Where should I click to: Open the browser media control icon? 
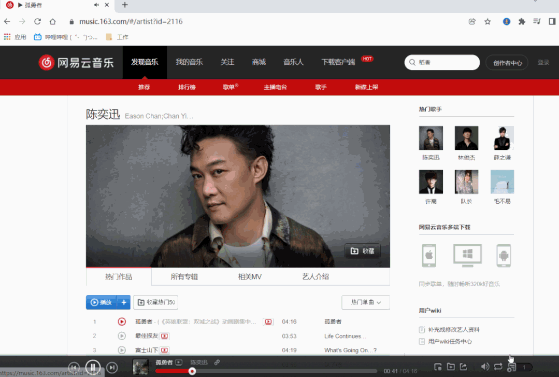[x=537, y=21]
